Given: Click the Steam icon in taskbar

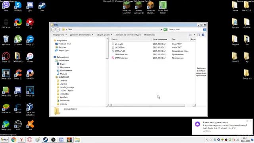Looking at the screenshot, I should (45, 139).
